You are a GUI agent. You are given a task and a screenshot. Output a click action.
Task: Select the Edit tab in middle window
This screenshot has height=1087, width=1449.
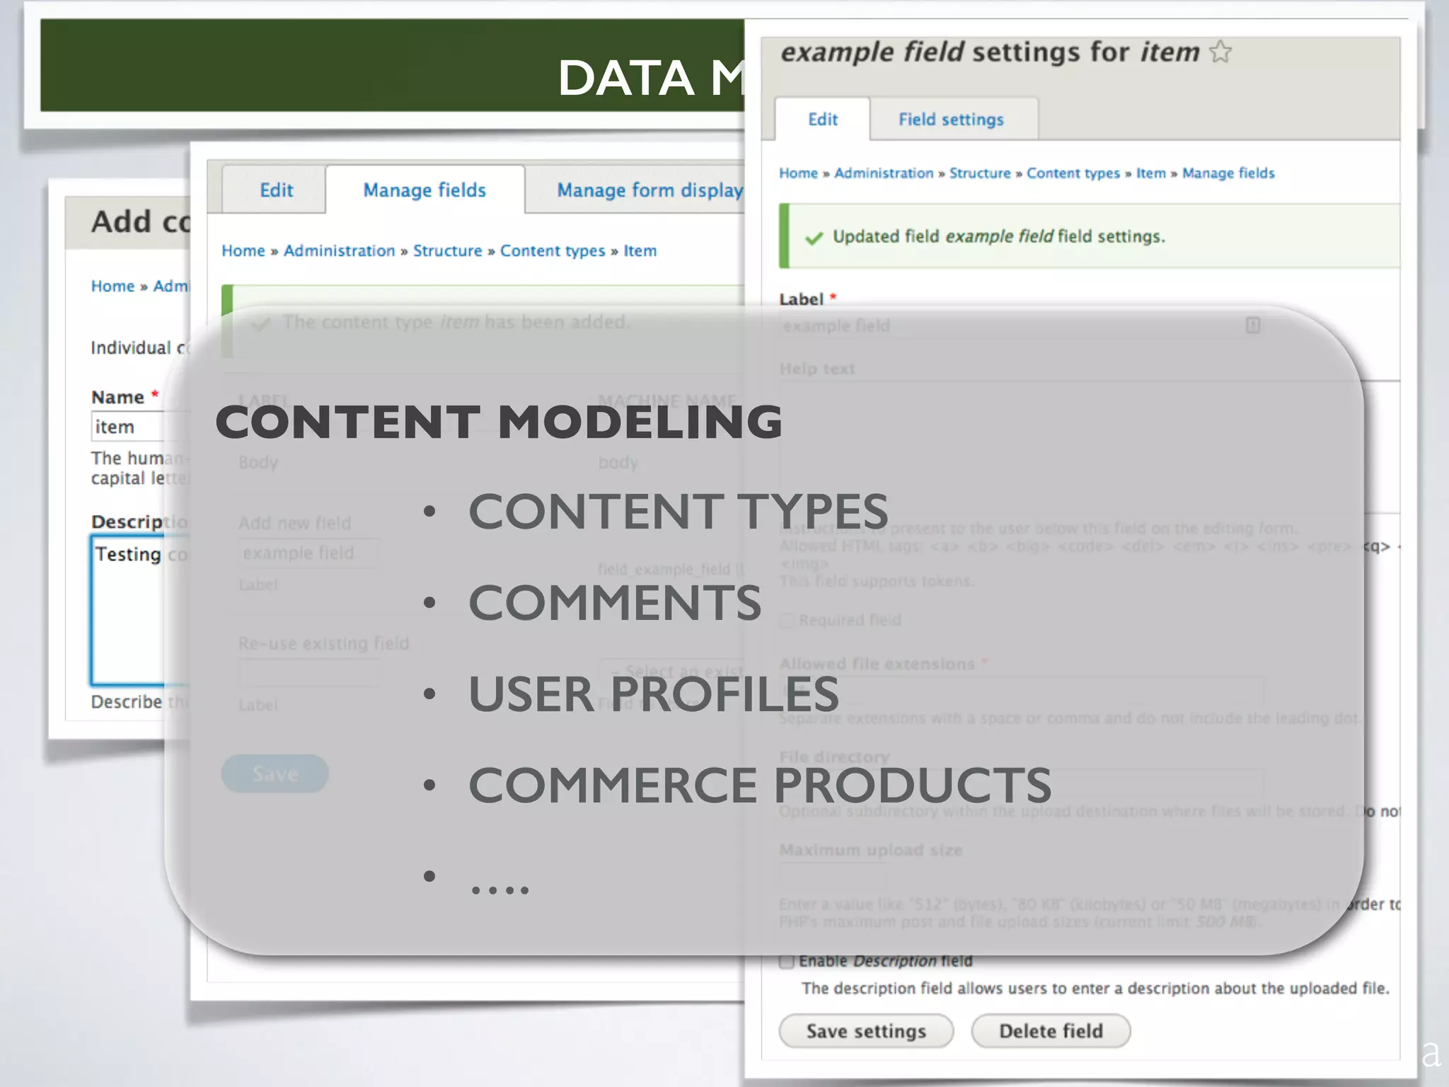pos(276,190)
